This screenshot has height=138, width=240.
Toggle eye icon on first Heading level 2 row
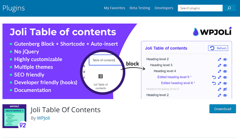[225, 60]
